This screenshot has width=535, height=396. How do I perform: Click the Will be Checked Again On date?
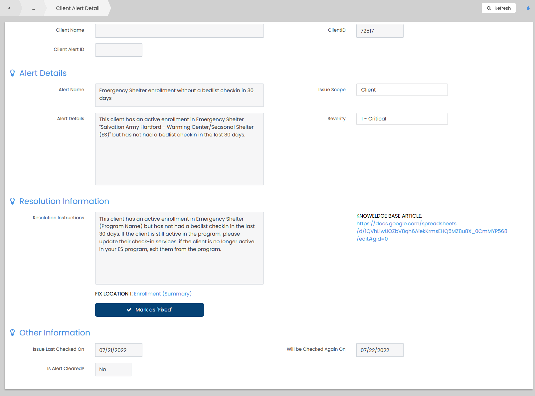(x=380, y=350)
